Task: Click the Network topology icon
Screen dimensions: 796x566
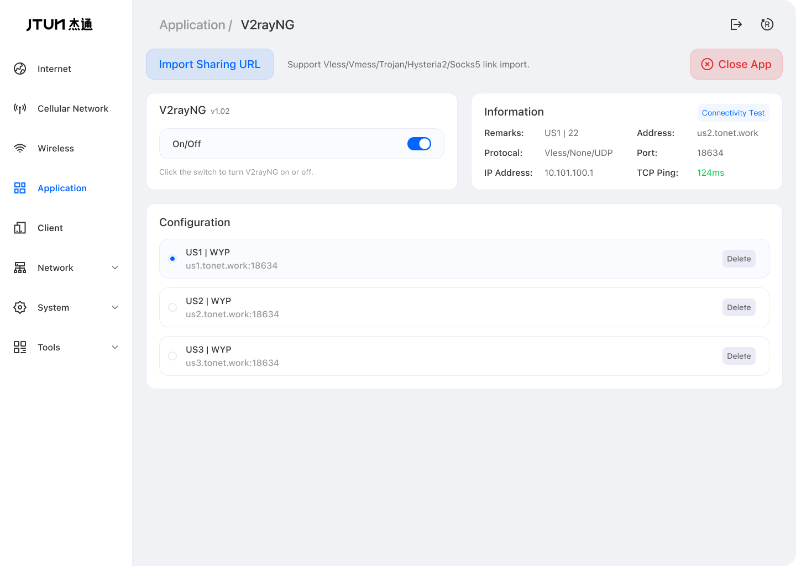Action: point(20,268)
